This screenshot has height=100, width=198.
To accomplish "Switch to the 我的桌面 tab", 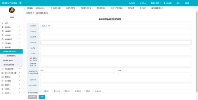I will (x=30, y=8).
